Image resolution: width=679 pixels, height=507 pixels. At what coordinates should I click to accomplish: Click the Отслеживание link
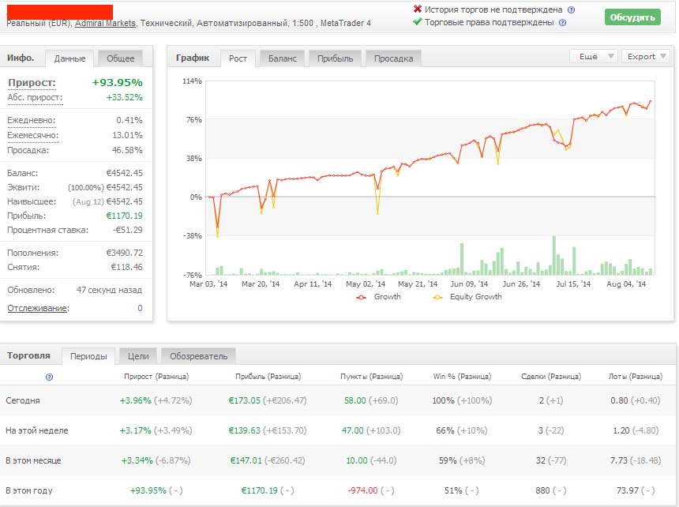pos(37,308)
